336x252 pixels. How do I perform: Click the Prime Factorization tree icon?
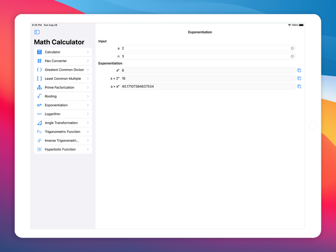click(39, 87)
